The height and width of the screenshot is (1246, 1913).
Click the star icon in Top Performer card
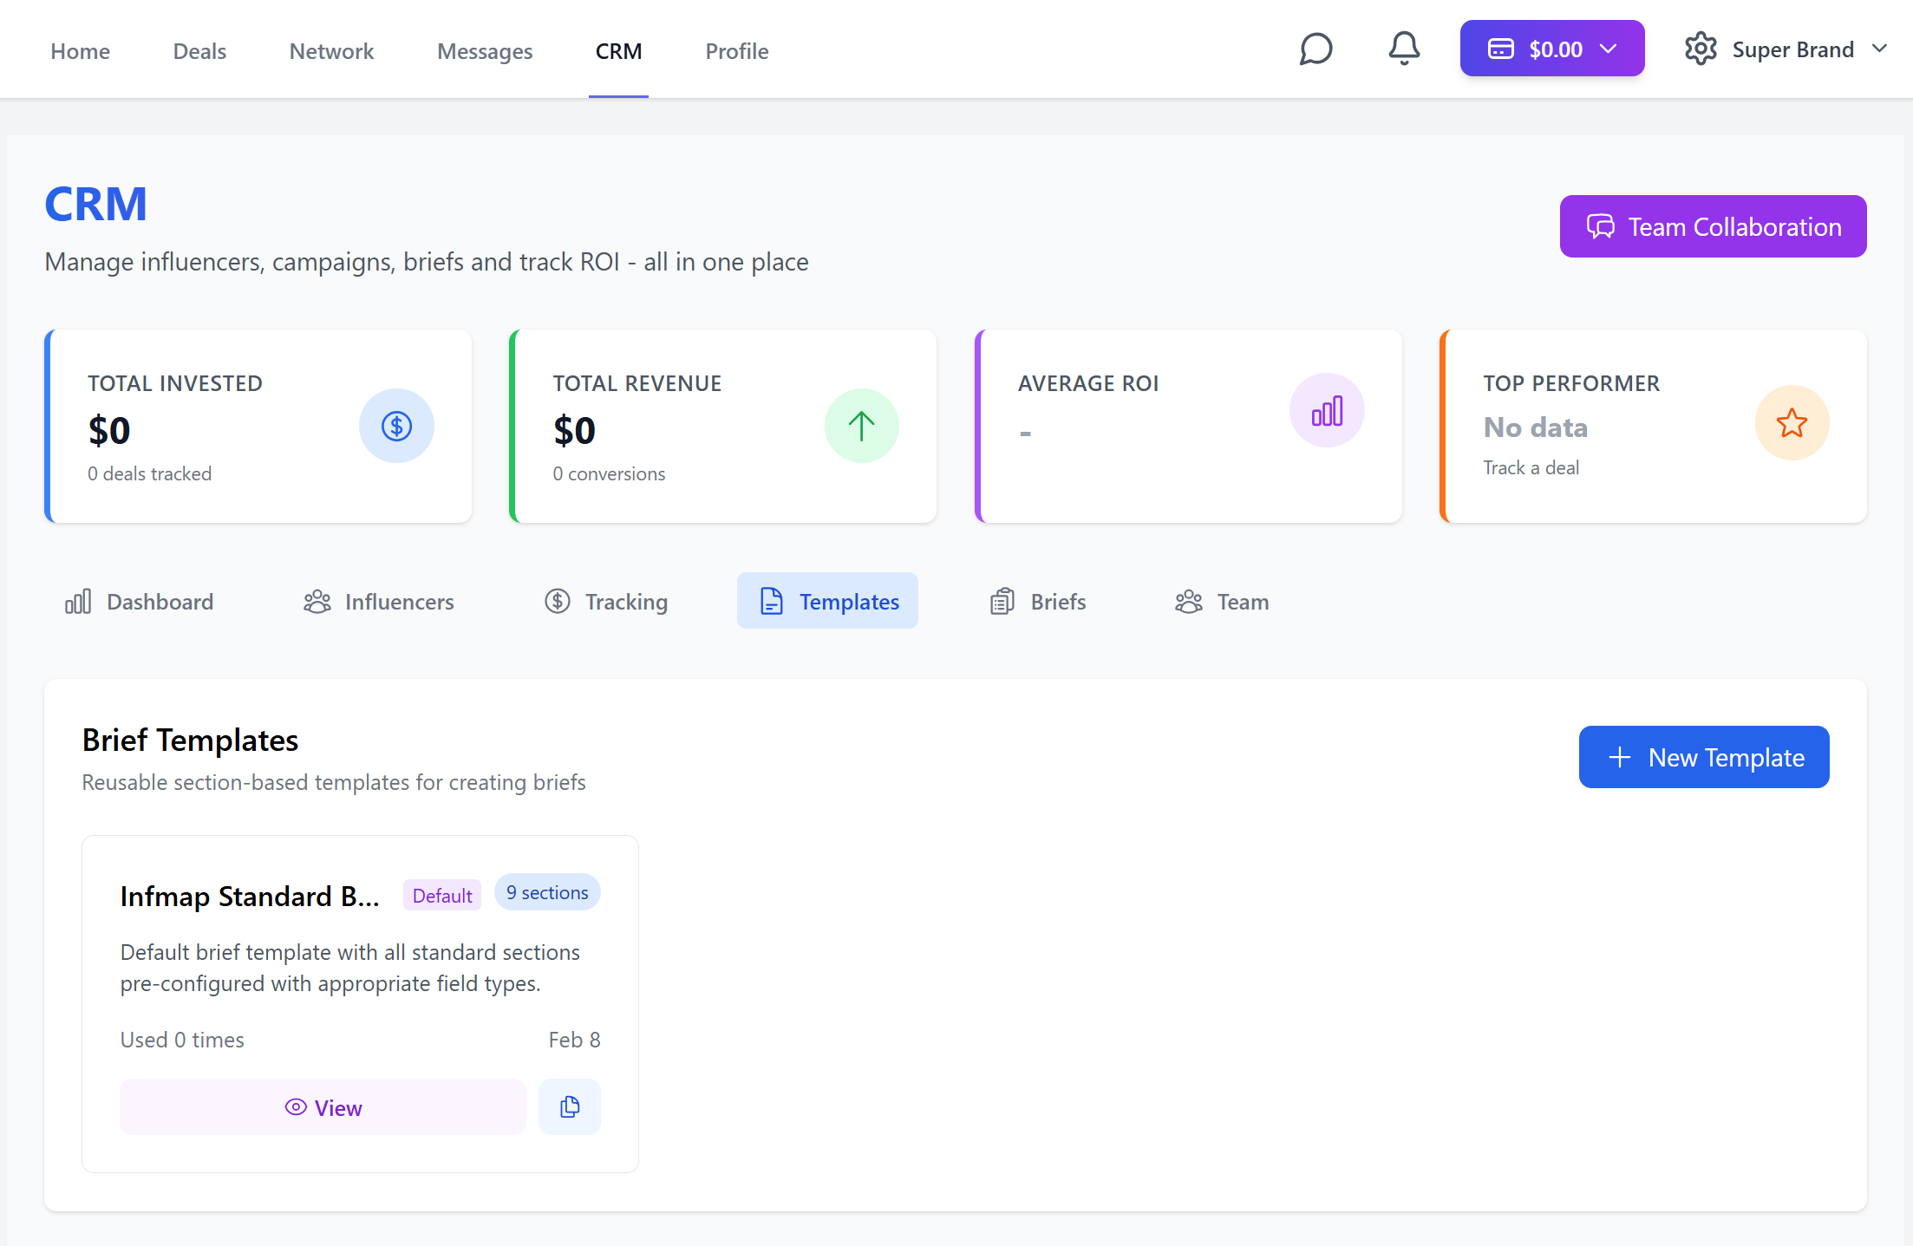(1792, 423)
